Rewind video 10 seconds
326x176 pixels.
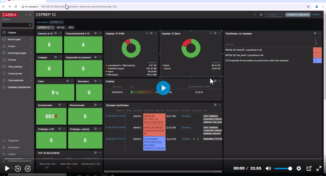pos(18,168)
